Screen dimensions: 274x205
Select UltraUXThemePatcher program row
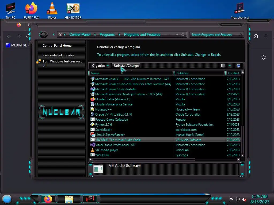coord(165,135)
